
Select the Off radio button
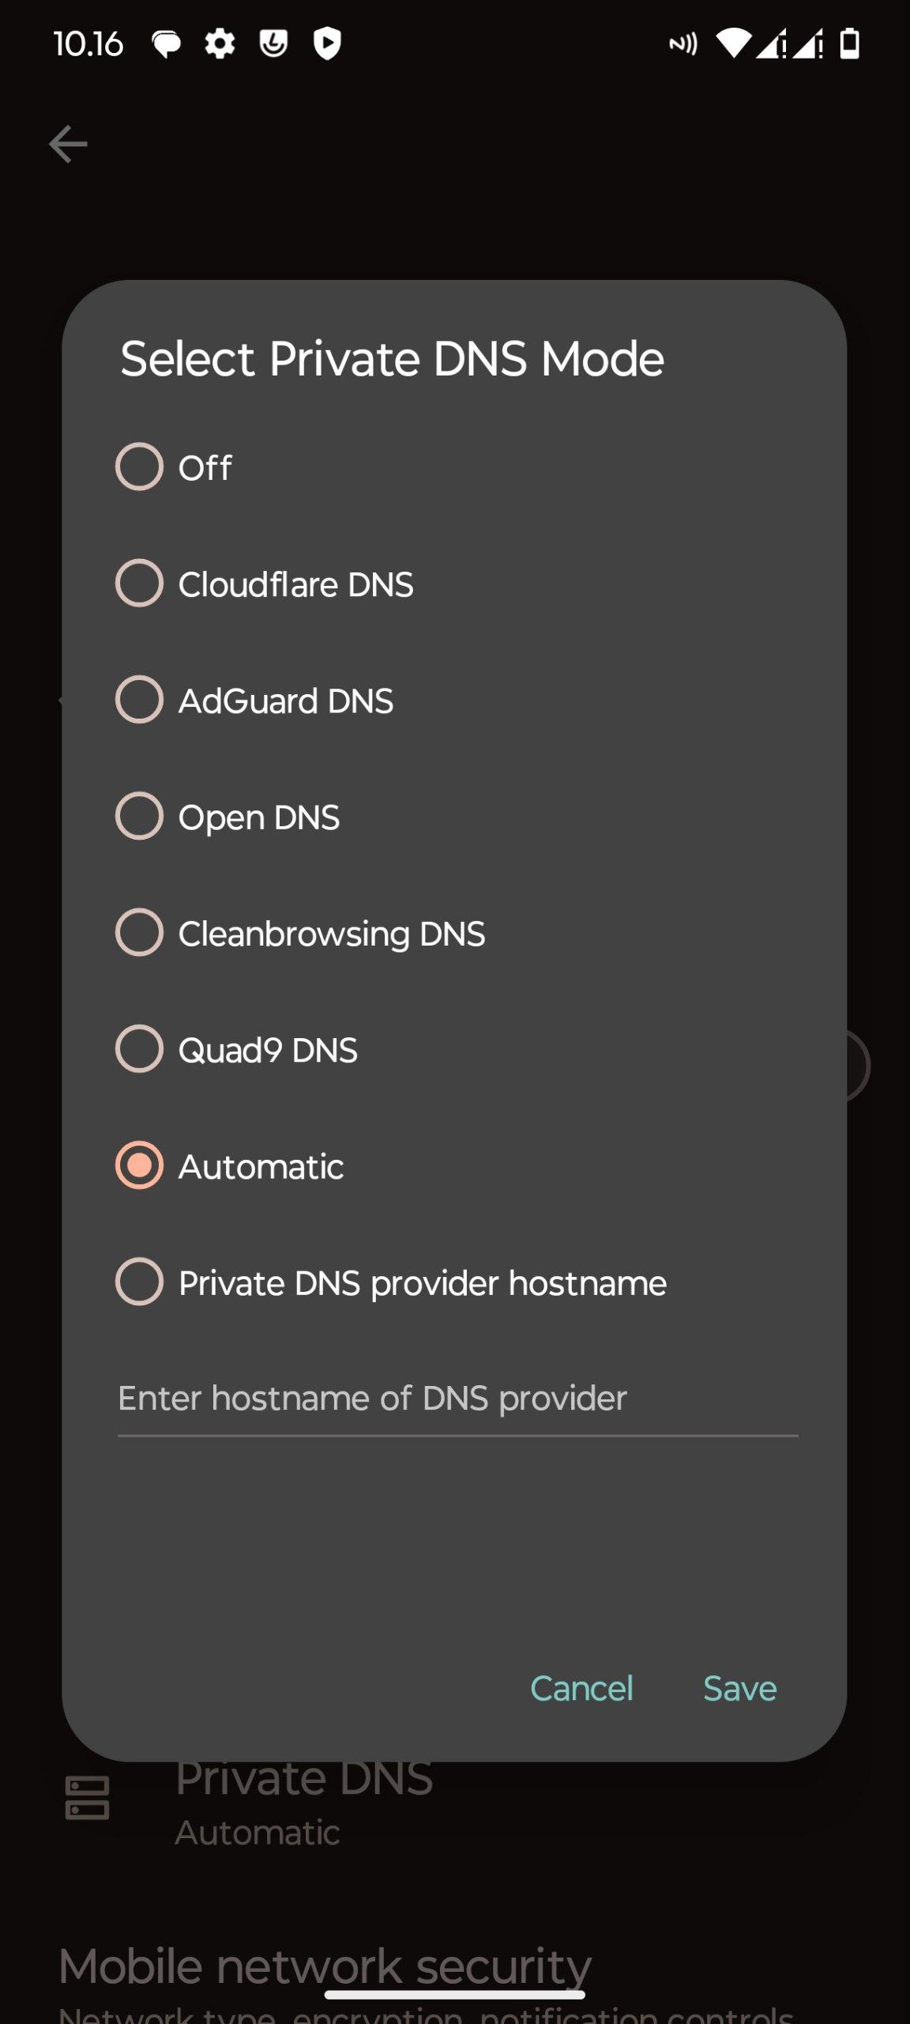(x=140, y=466)
